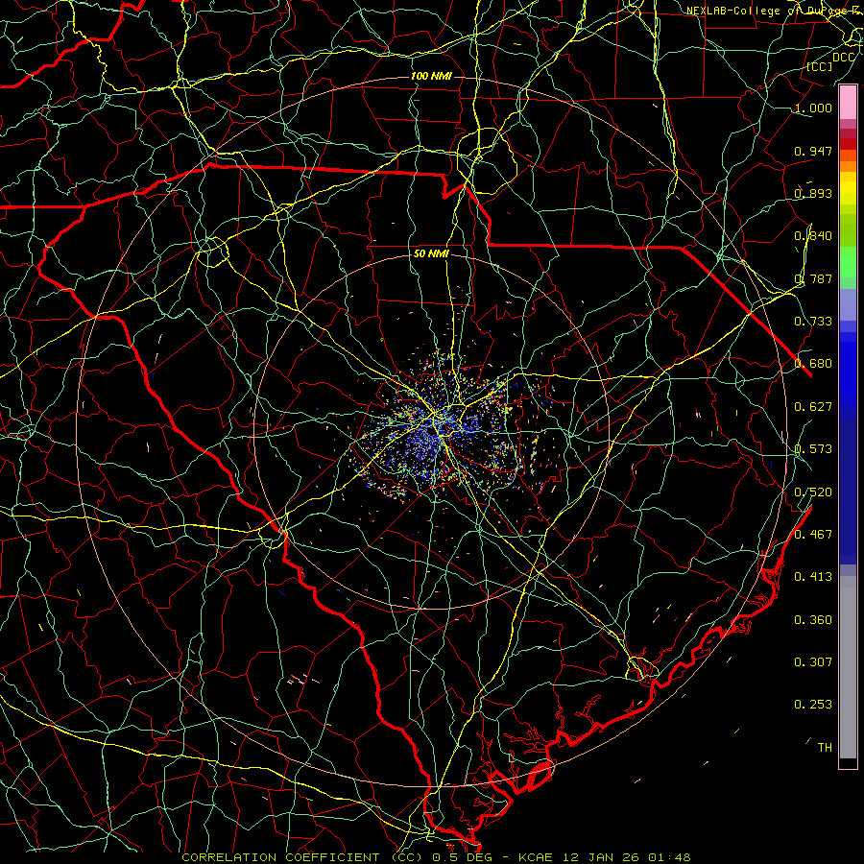Click the 0.360 color scale label
Image resolution: width=864 pixels, height=864 pixels.
click(x=813, y=620)
